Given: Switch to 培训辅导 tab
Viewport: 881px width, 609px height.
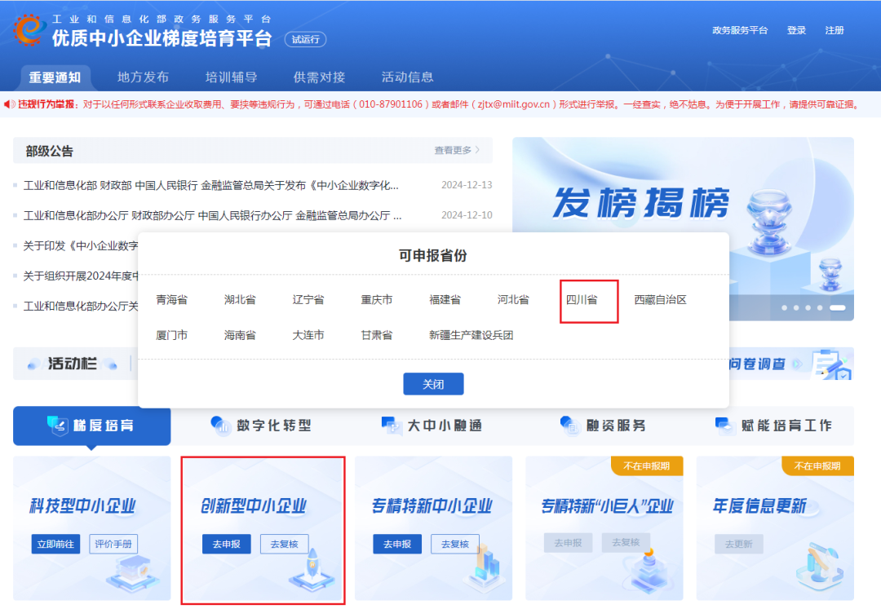Looking at the screenshot, I should pyautogui.click(x=231, y=77).
